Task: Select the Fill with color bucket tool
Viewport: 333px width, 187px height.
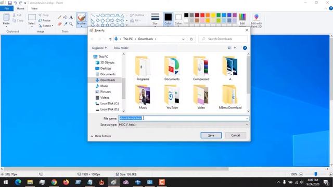Action: (65, 17)
